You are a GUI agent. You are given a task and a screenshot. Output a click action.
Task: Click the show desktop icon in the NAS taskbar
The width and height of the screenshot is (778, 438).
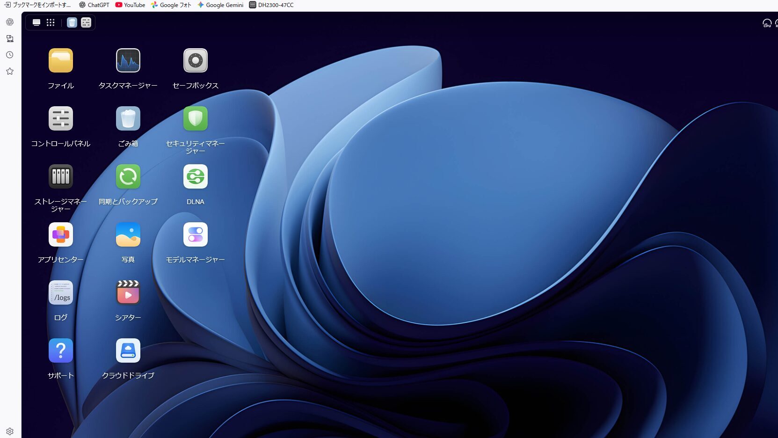[36, 22]
